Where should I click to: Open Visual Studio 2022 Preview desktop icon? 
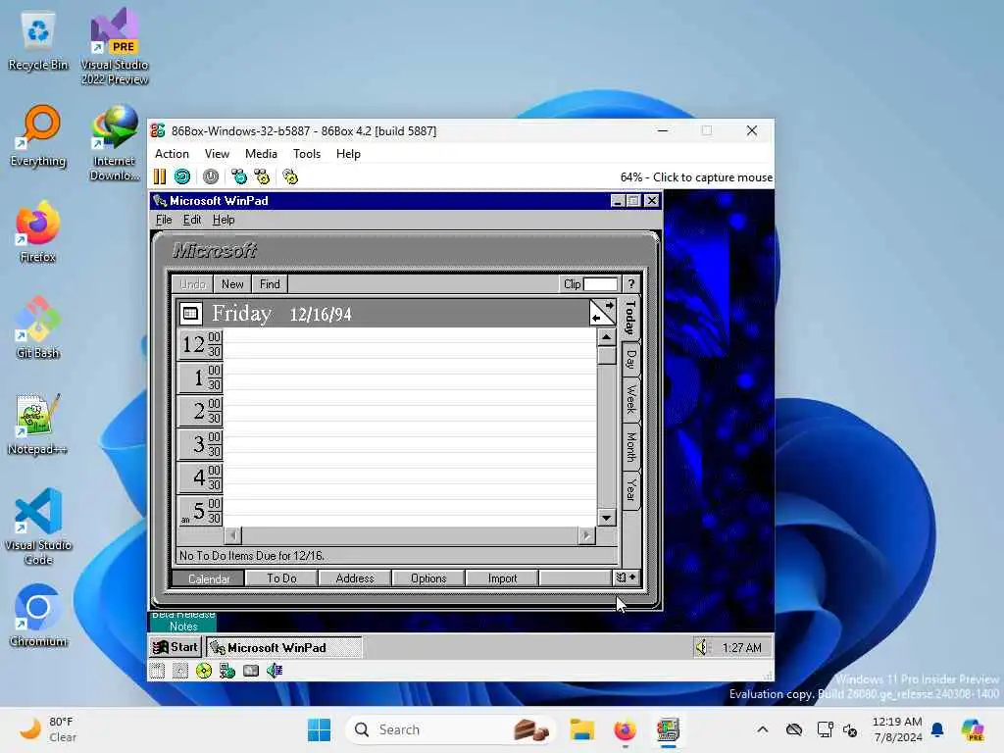[115, 46]
